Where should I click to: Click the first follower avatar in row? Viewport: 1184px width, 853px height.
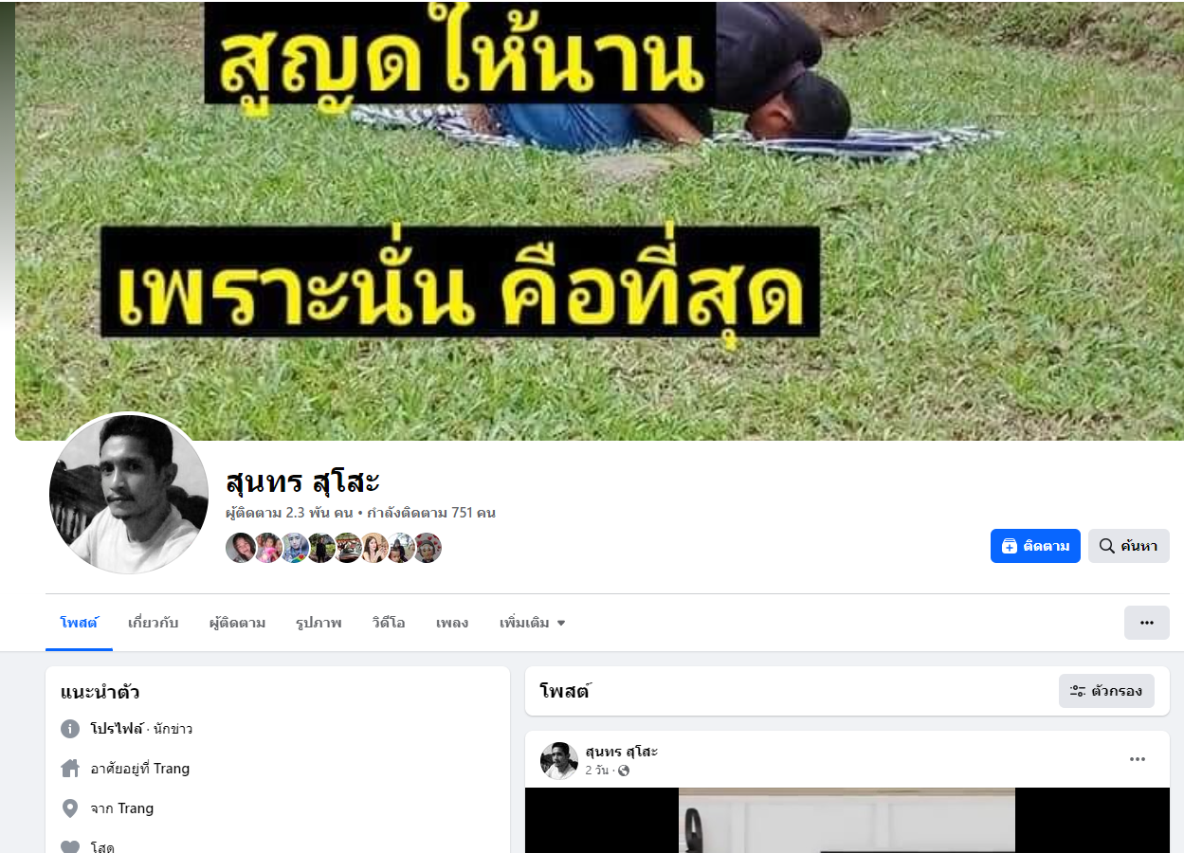241,548
